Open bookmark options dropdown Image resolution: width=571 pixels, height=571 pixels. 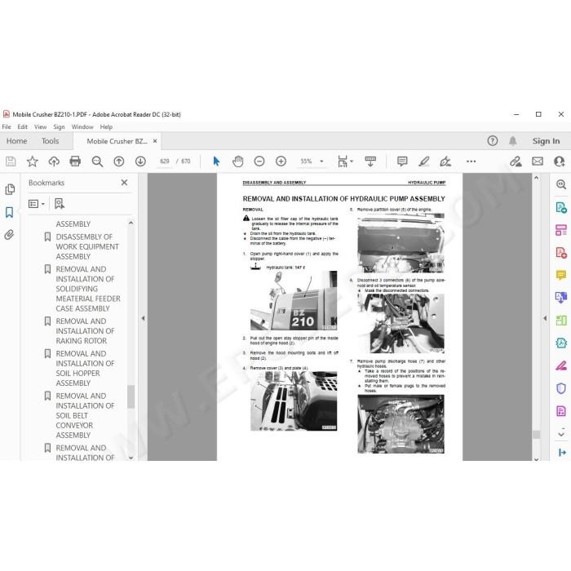pyautogui.click(x=37, y=204)
